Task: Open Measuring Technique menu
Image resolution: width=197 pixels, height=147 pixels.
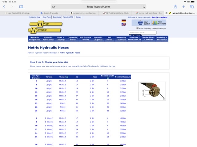Action: tap(121, 39)
